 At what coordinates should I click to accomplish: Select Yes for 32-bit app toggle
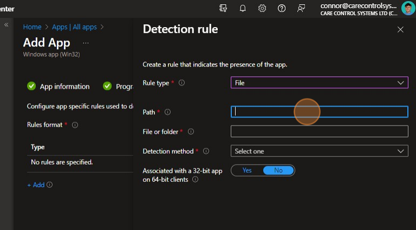[x=247, y=170]
